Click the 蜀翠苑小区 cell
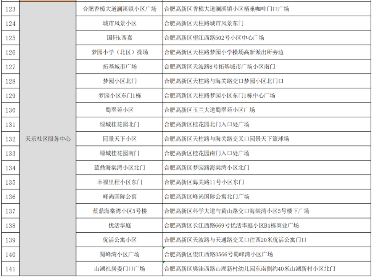Image resolution: width=374 pixels, height=278 pixels. pos(119,110)
